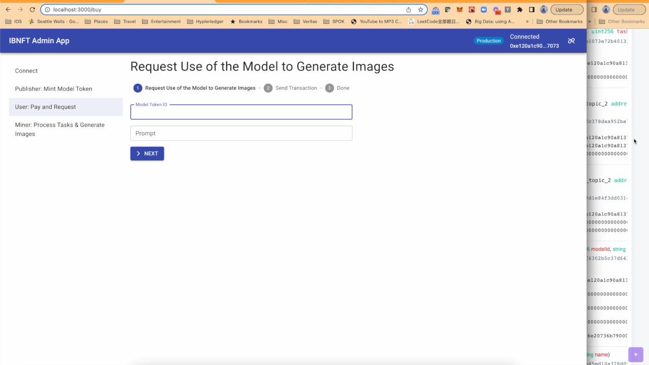649x365 pixels.
Task: Select step 2 Send Transaction
Action: coord(291,88)
